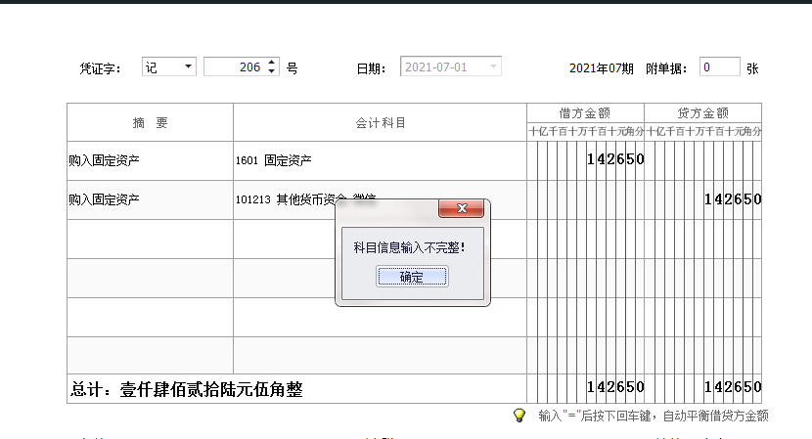Click the lightbulb tip icon

tap(520, 415)
